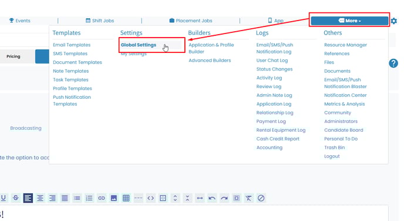Open Email/SMS/Push Notification Blaster
The height and width of the screenshot is (221, 404).
[345, 83]
